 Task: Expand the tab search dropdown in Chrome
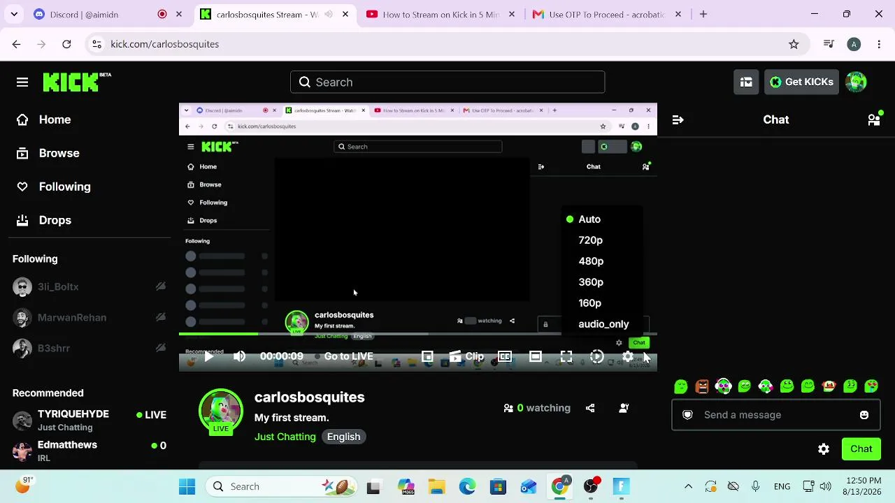pos(14,14)
